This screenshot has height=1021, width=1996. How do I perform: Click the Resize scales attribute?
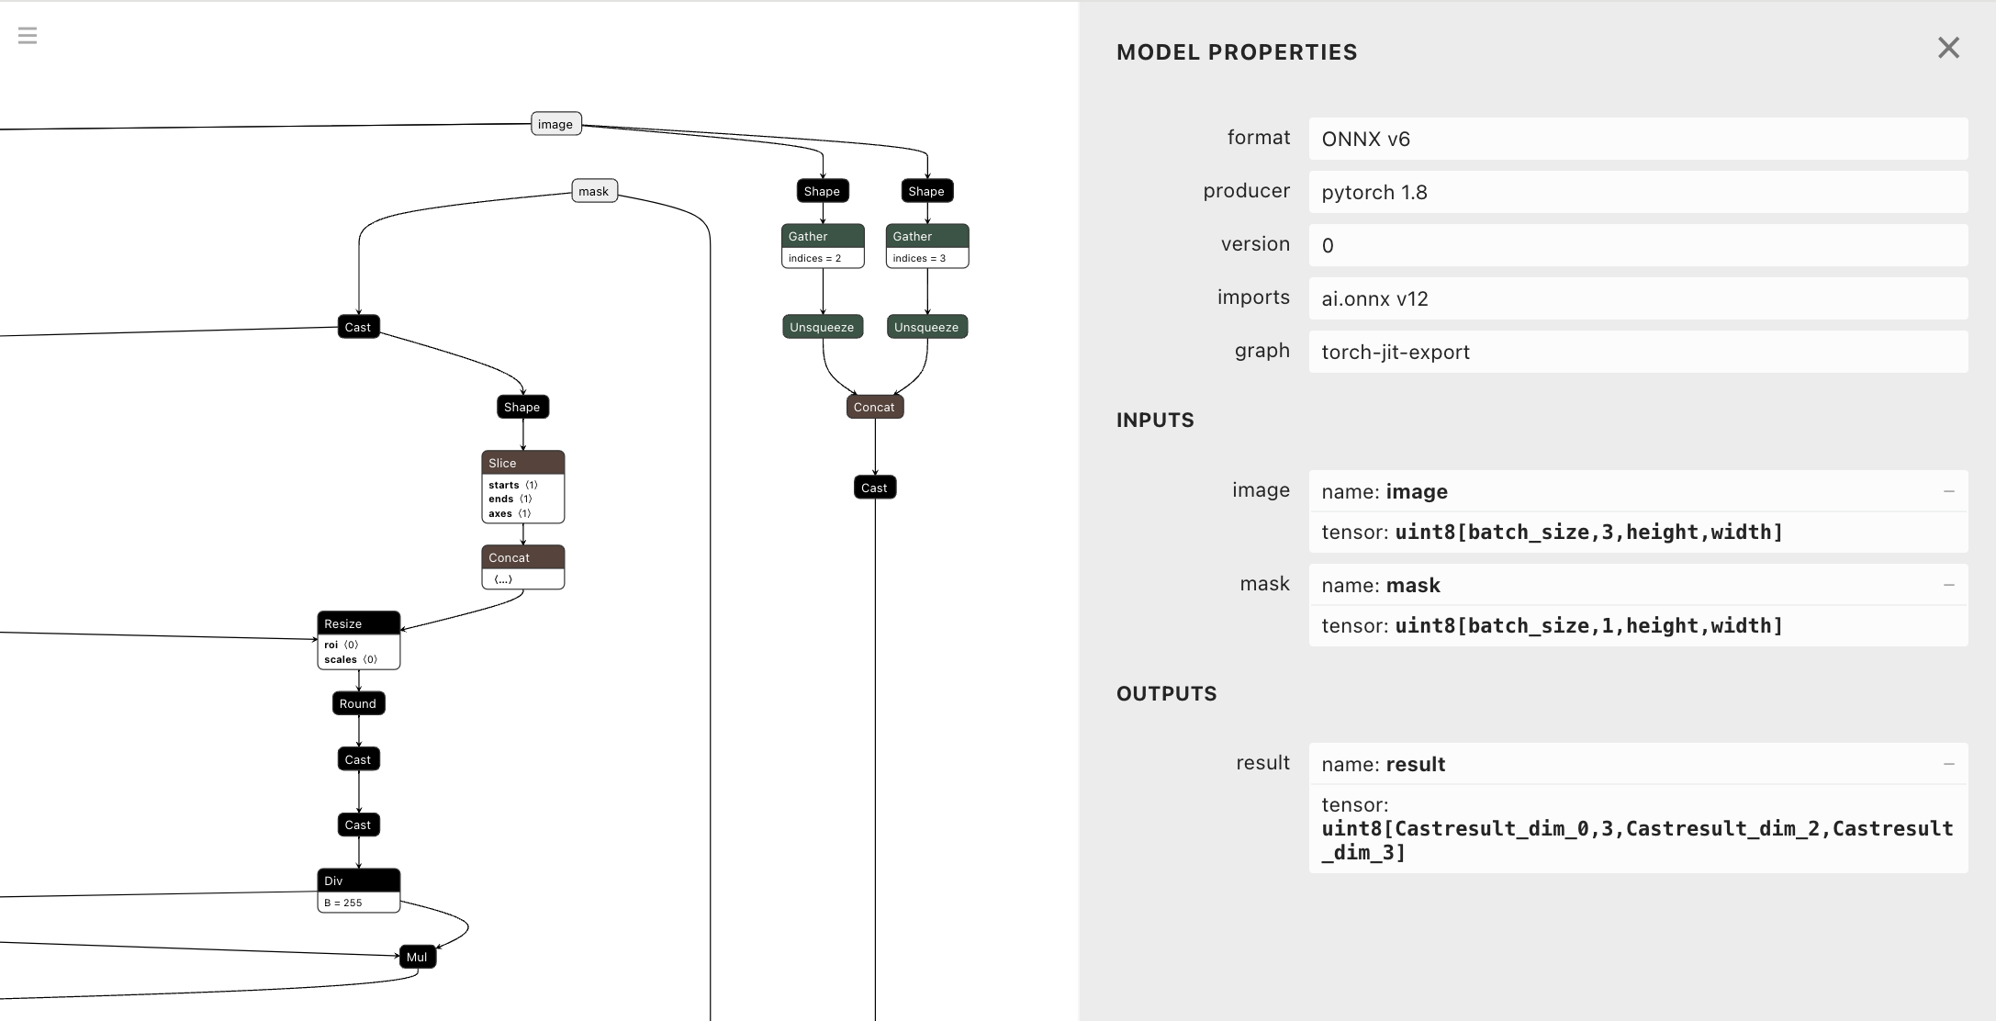click(351, 659)
